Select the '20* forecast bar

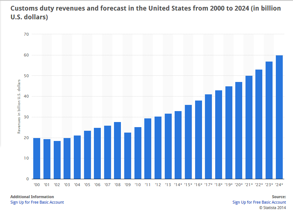click(239, 131)
